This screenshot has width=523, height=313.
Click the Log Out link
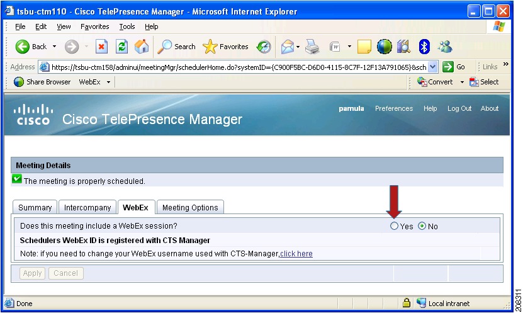pyautogui.click(x=459, y=108)
